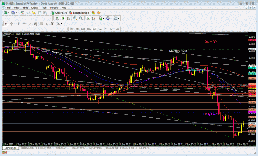Open the Tools menu
258x156 pixels.
click(x=44, y=8)
